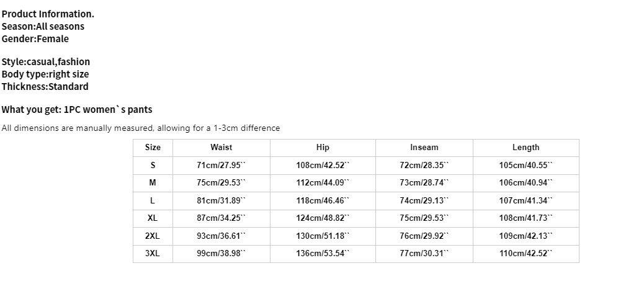Screen dimensions: 644x281
Task: Click length cell 110cm/42.52
Action: click(525, 254)
